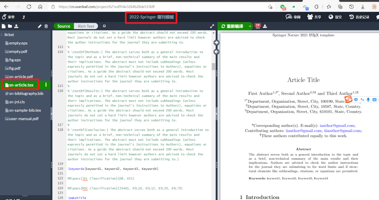Open browser collections icon
The height and width of the screenshot is (200, 379).
pos(340,7)
